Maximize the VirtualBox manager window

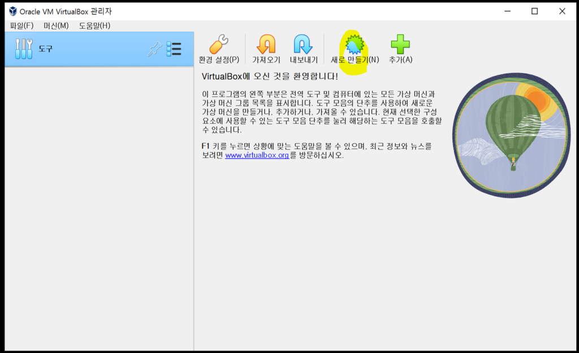(x=535, y=11)
